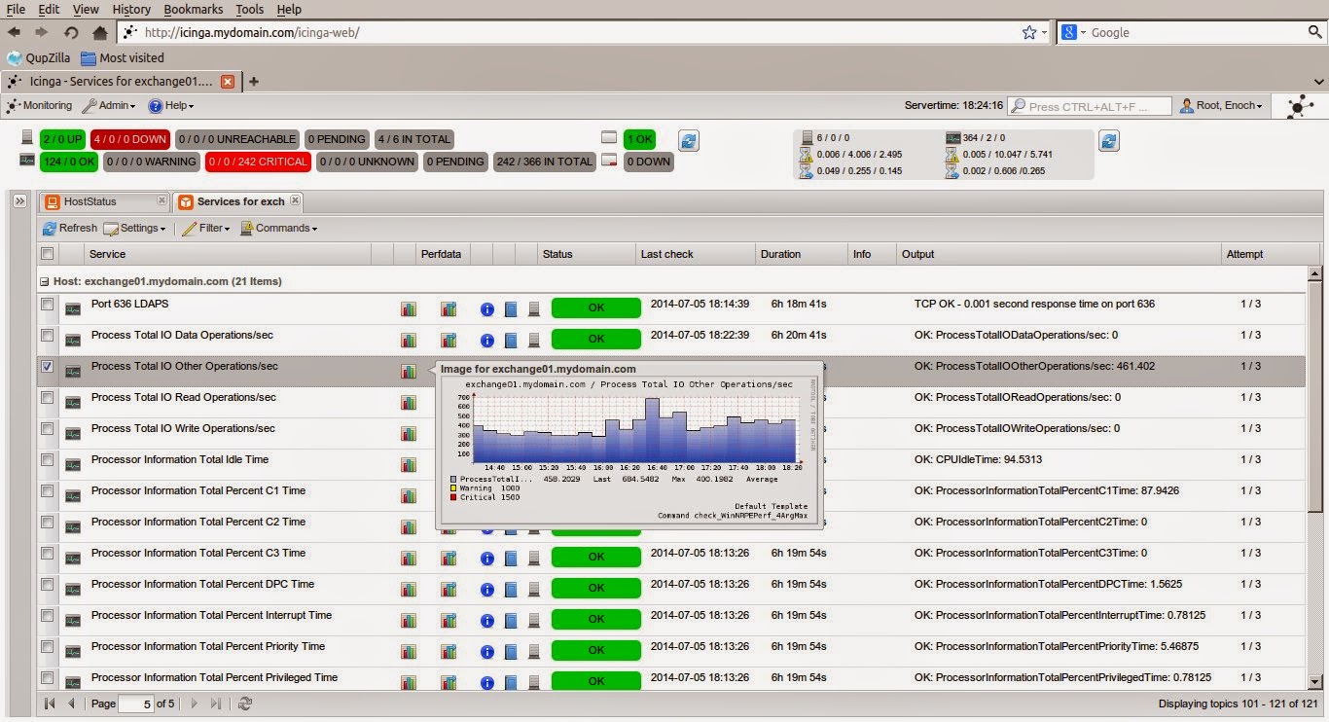Open the Settings dropdown in the grid toolbar

click(134, 229)
